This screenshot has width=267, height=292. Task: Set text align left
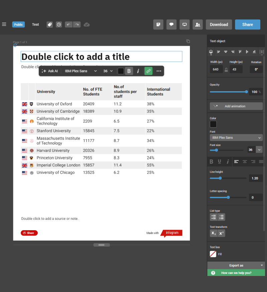(x=236, y=162)
